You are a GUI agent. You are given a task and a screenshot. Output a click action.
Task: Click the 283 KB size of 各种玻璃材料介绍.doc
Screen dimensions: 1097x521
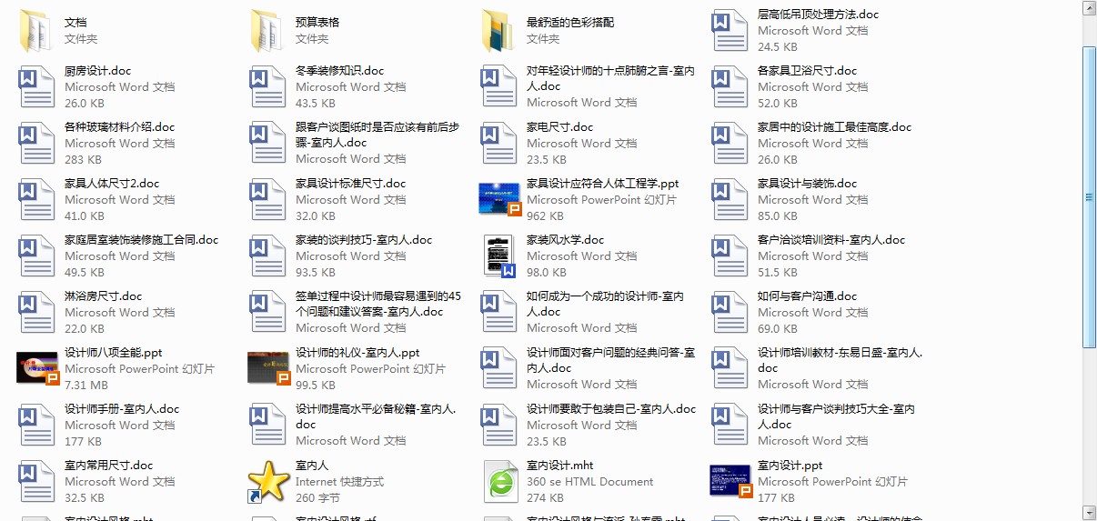coord(83,160)
